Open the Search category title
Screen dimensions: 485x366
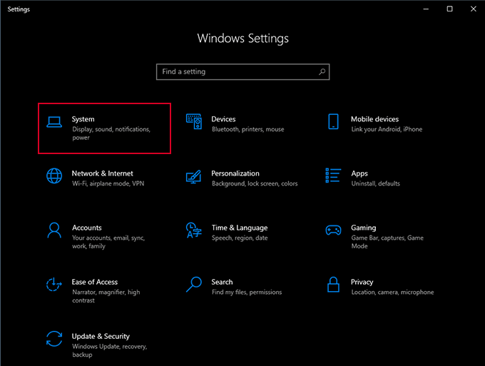[222, 282]
